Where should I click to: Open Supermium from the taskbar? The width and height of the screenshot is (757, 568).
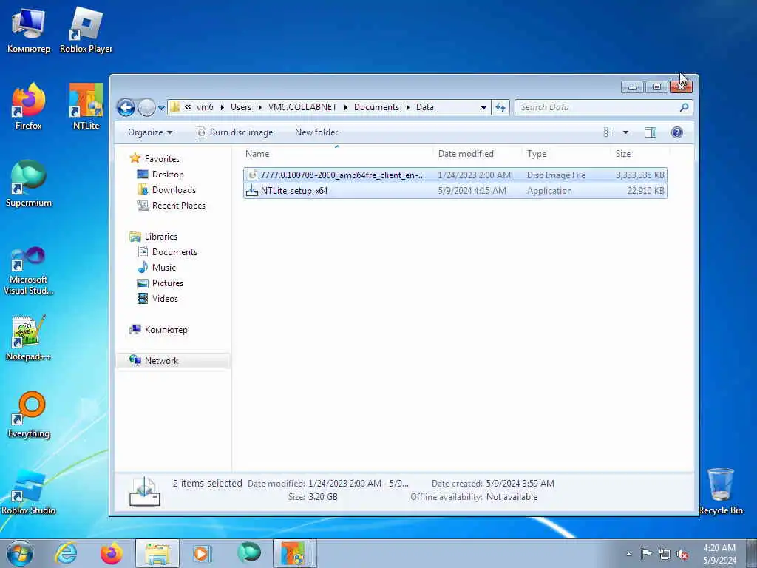click(248, 552)
